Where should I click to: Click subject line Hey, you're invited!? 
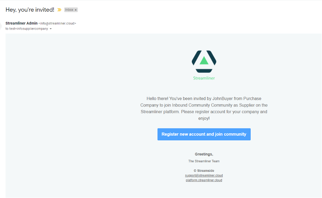click(x=30, y=10)
